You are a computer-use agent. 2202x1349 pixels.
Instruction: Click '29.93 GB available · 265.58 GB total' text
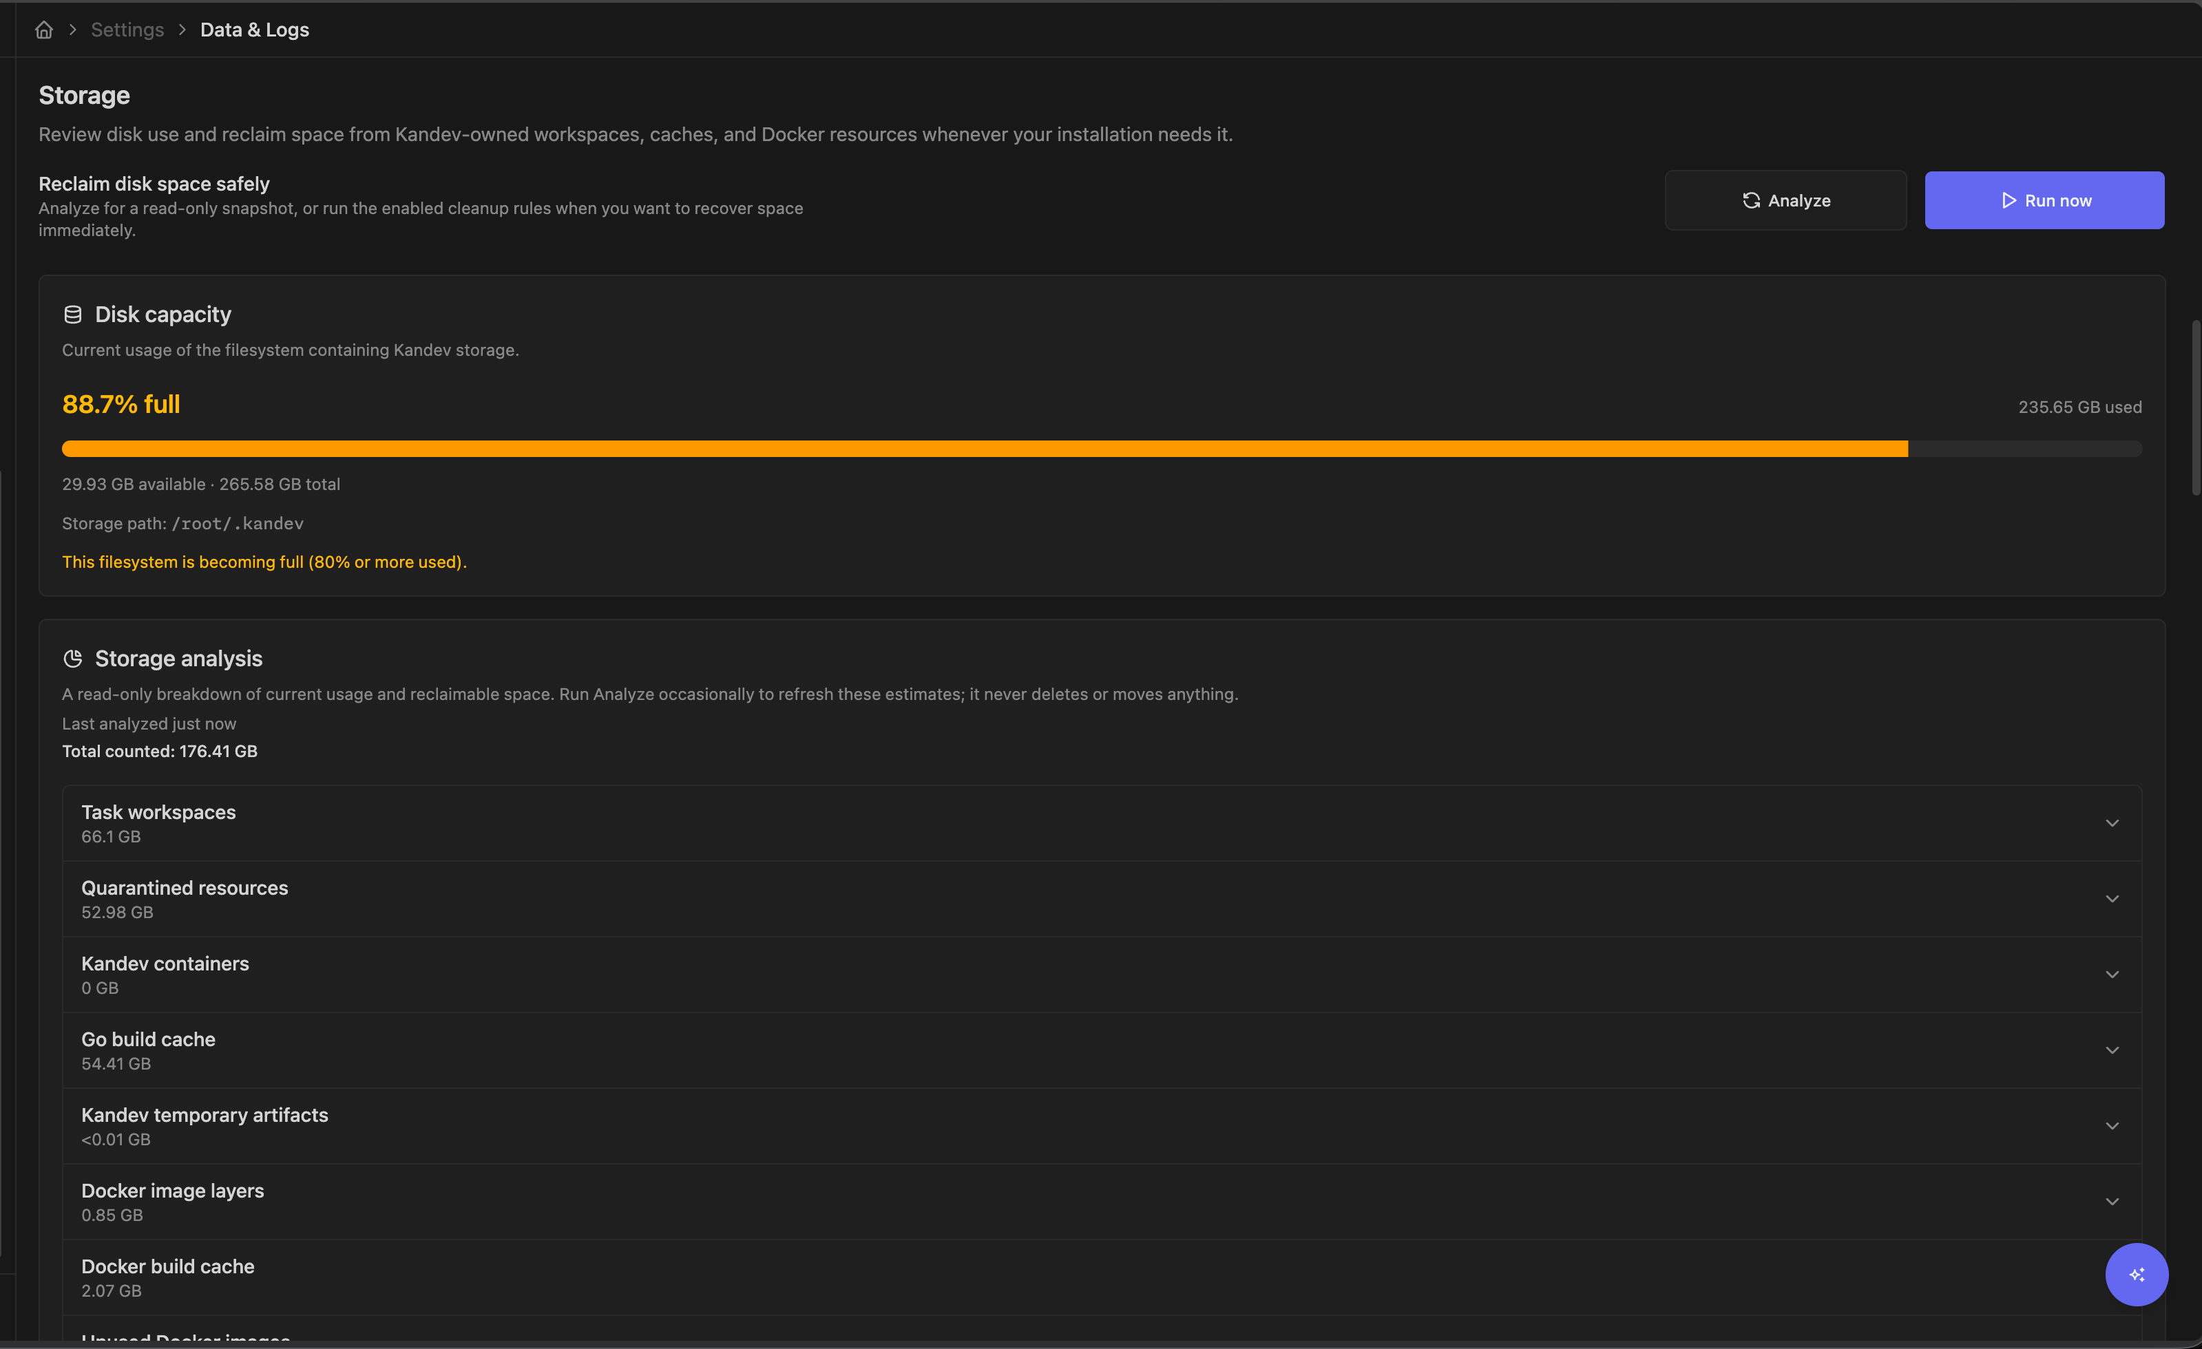(x=201, y=483)
